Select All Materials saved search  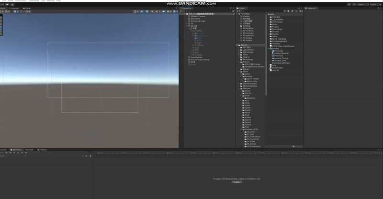248,36
